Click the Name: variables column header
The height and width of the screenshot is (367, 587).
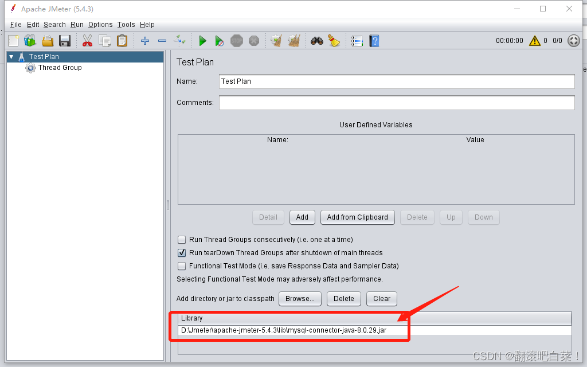click(x=277, y=140)
